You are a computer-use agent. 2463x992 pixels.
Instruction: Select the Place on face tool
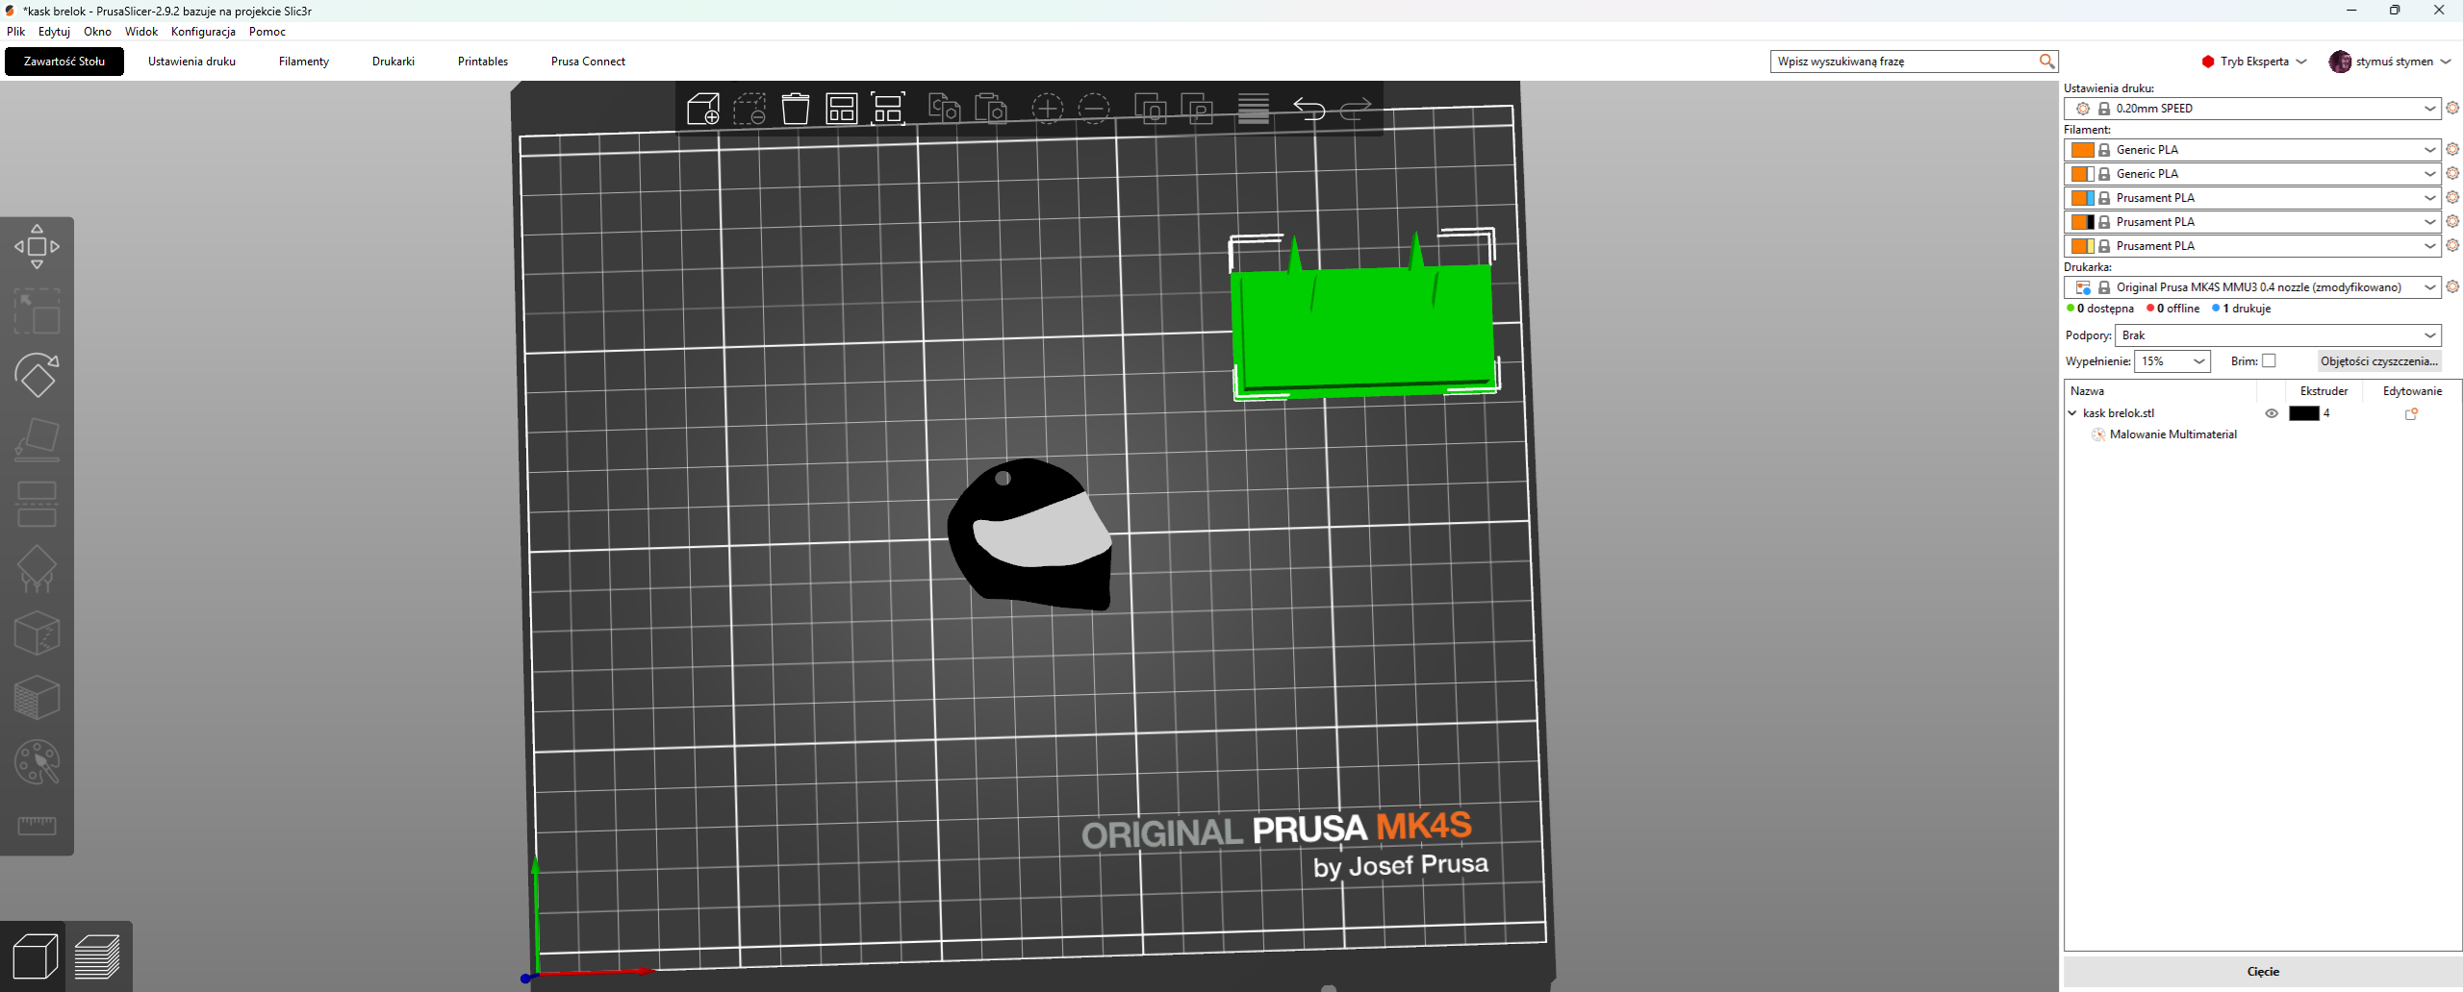point(37,440)
